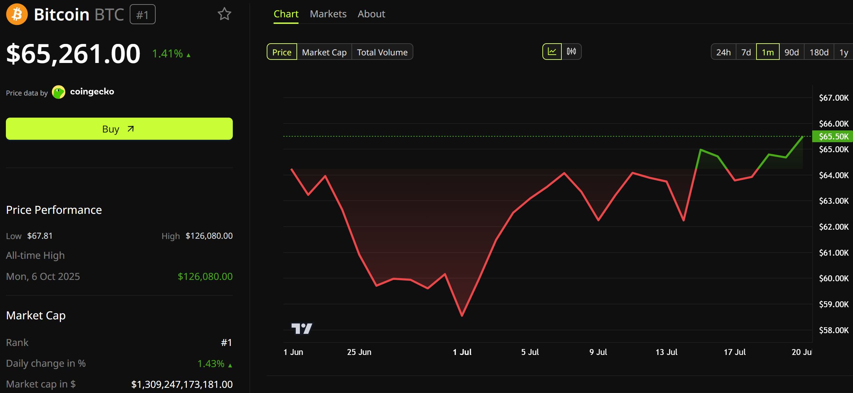The height and width of the screenshot is (393, 853).
Task: Add Bitcoin to favorites via the star
Action: coord(224,14)
